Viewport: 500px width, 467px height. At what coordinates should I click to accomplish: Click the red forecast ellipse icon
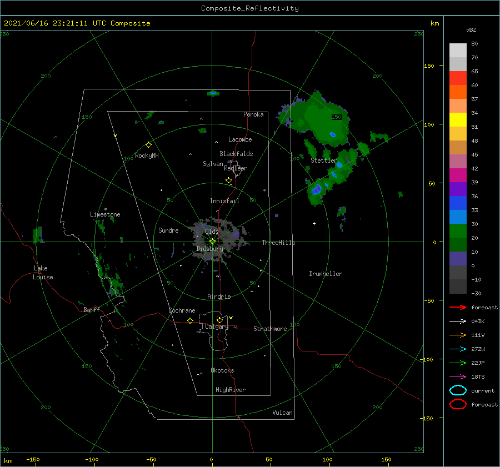point(458,404)
